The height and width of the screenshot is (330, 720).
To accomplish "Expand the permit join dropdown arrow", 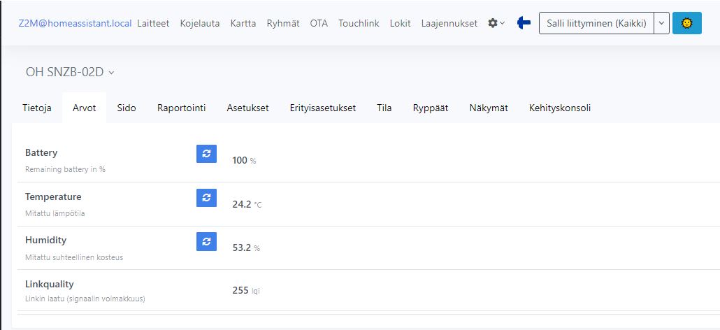I will point(662,23).
